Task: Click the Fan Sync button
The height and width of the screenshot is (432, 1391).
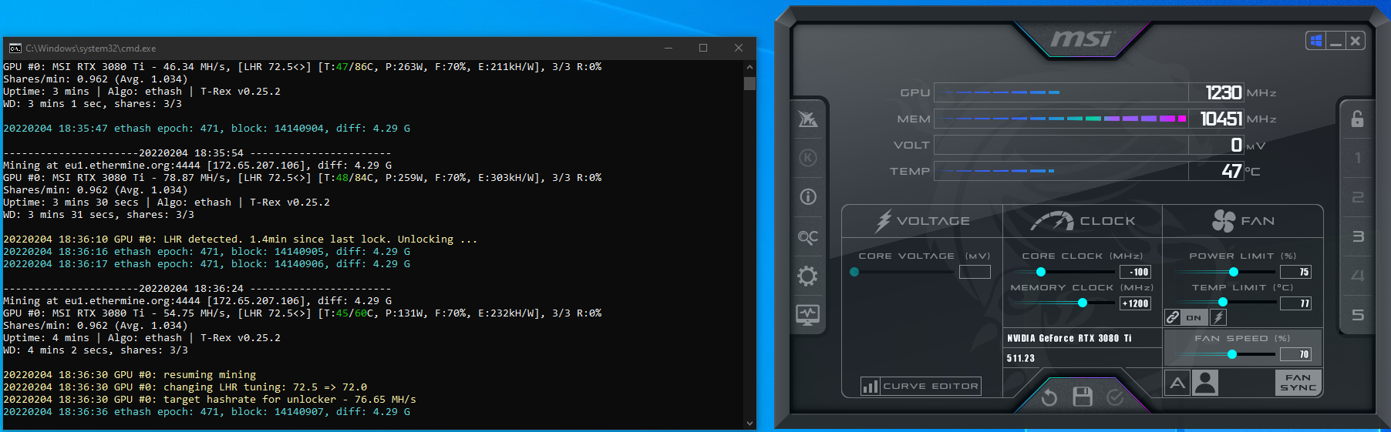Action: (1298, 383)
